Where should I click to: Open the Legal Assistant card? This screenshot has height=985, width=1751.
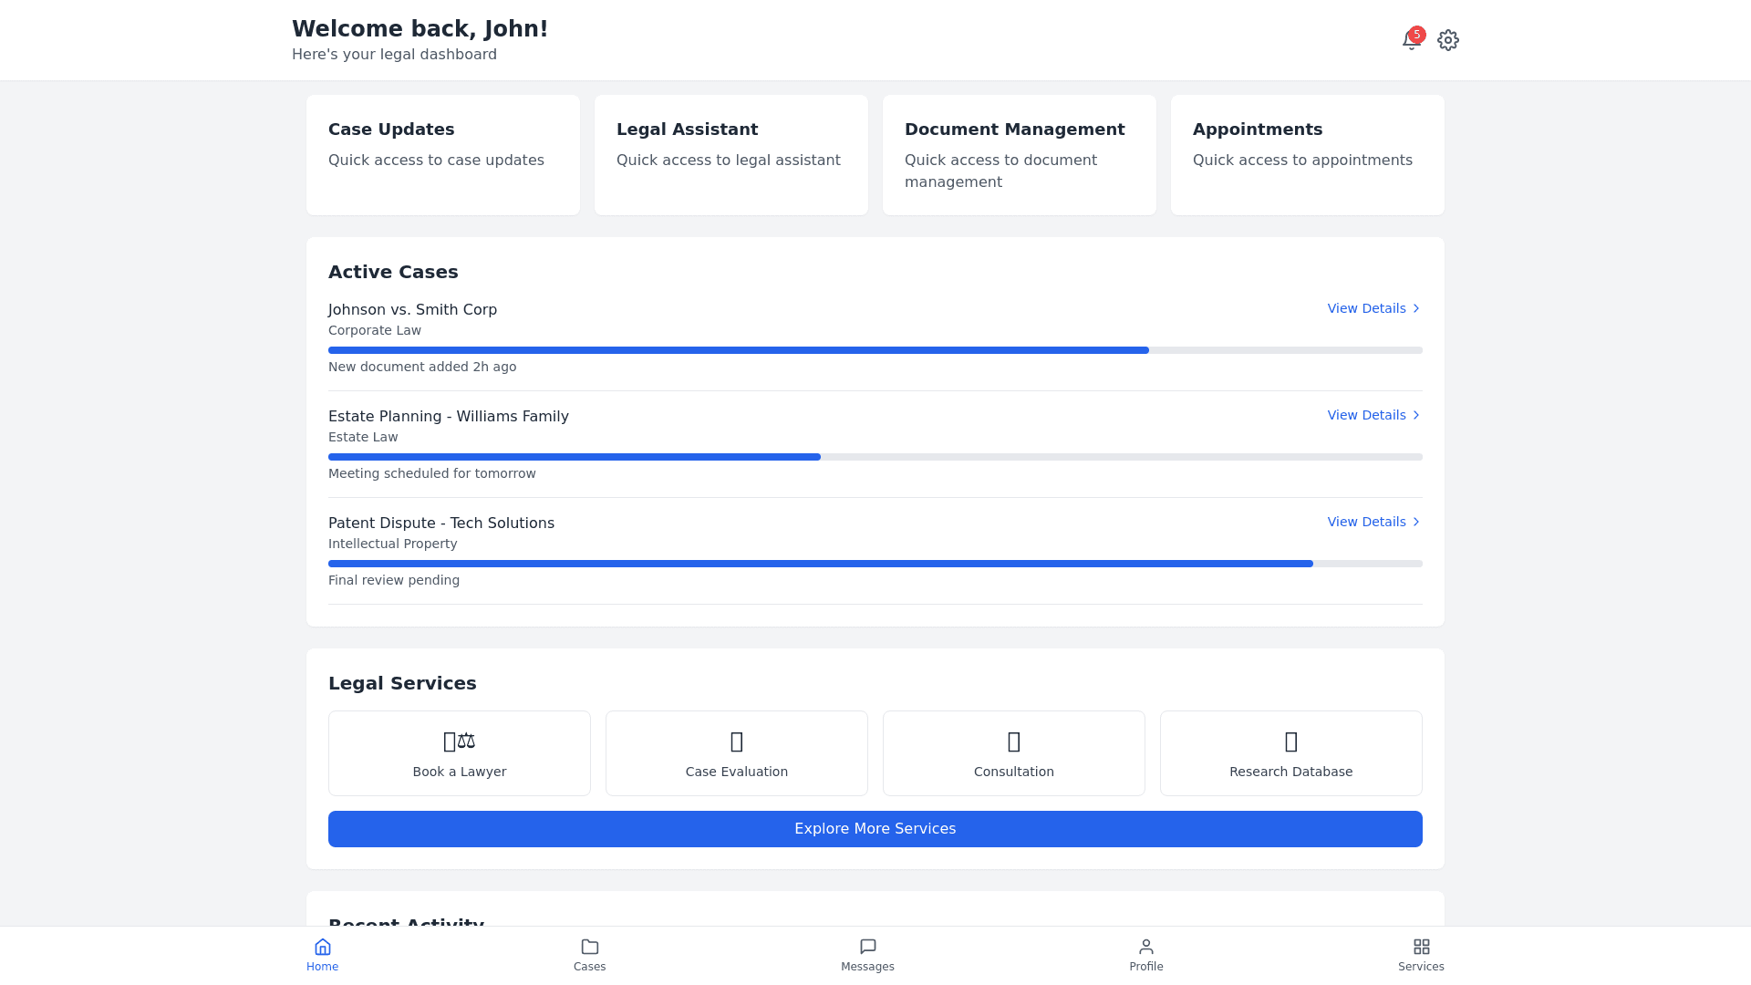[731, 155]
